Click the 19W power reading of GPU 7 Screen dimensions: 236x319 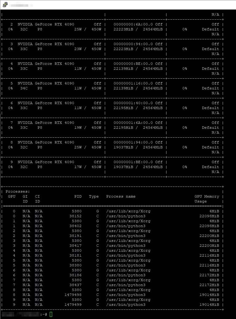[78, 128]
